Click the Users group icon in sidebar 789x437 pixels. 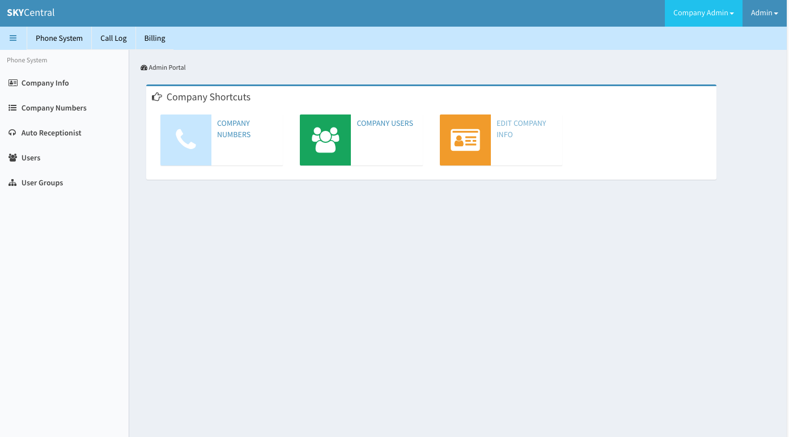click(x=12, y=158)
